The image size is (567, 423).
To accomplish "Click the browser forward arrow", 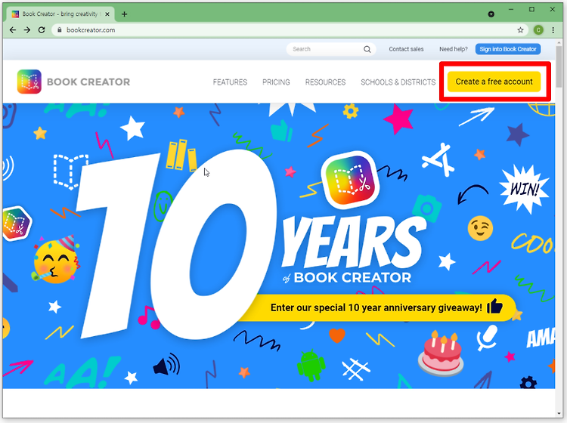I will click(27, 30).
